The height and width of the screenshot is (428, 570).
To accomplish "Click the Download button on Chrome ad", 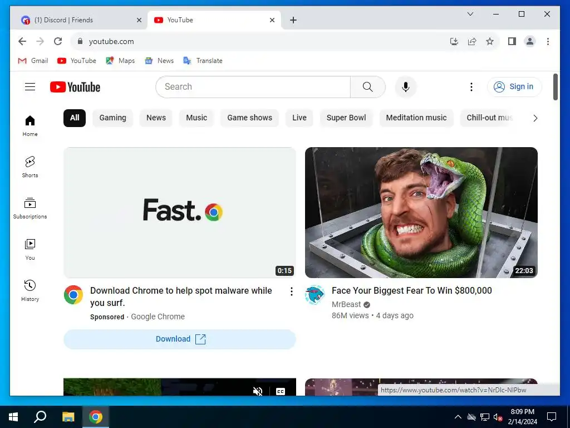I will [180, 339].
